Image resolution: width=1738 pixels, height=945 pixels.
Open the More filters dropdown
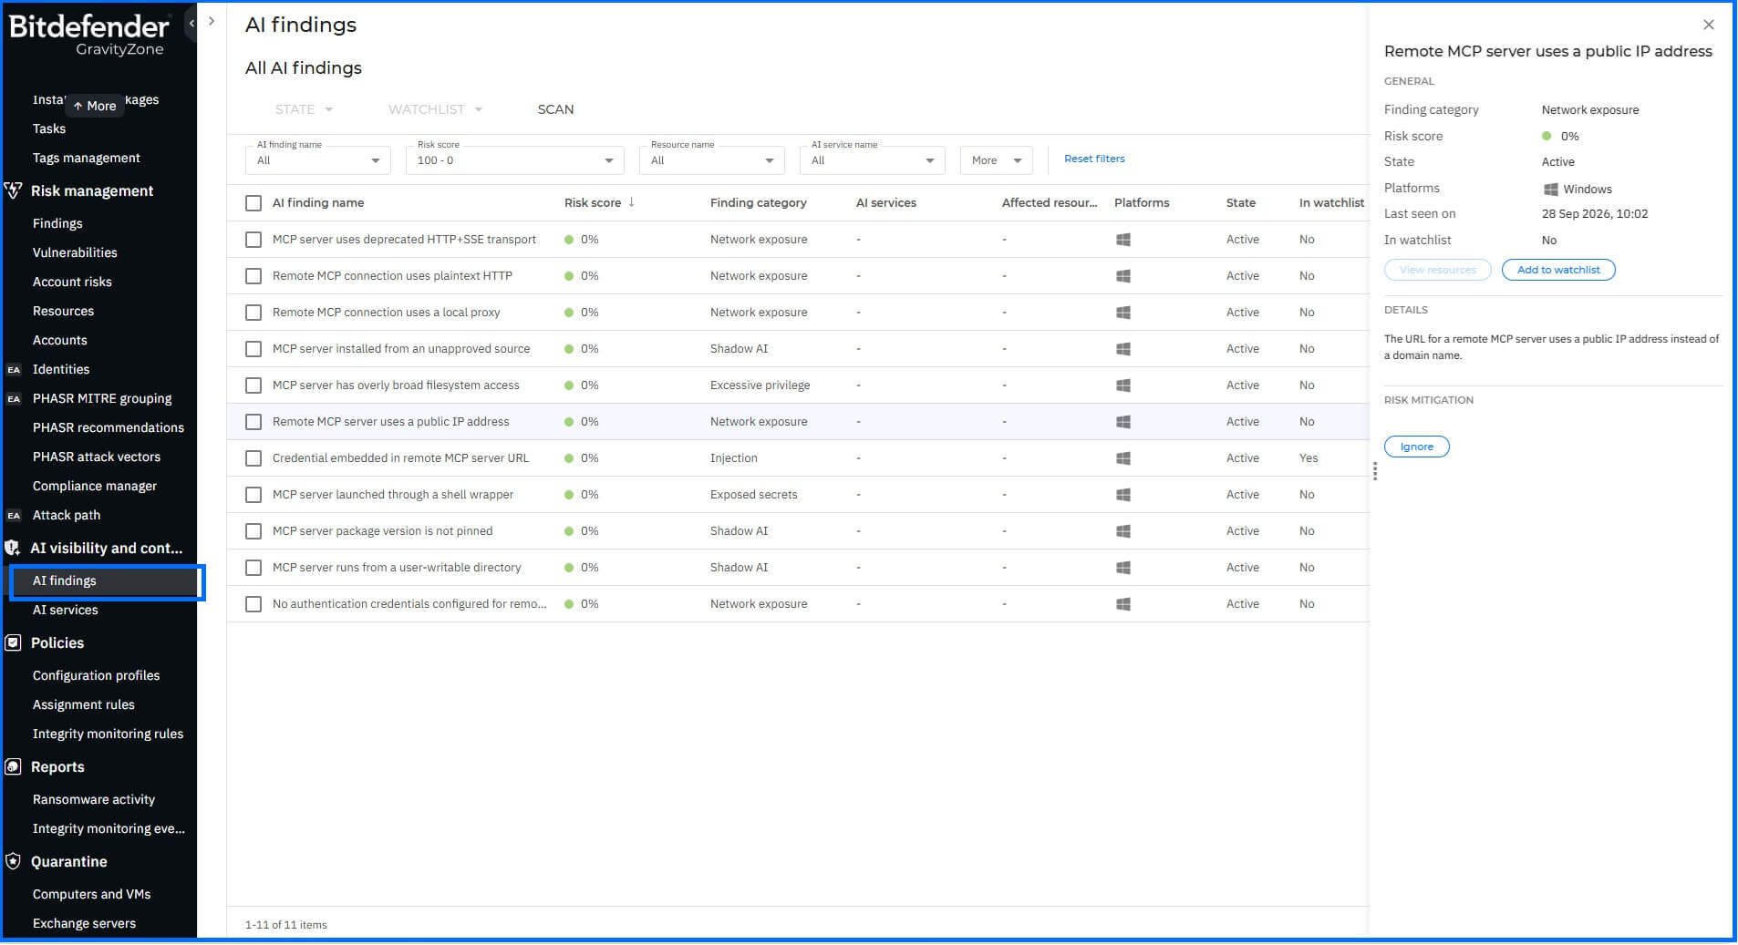pos(997,160)
